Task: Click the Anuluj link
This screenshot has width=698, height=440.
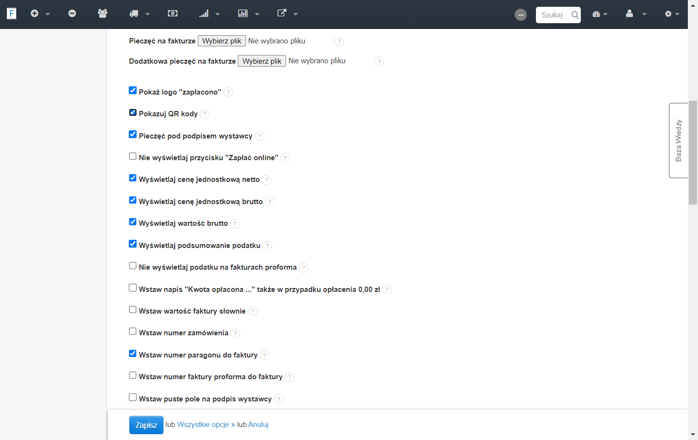Action: [259, 425]
